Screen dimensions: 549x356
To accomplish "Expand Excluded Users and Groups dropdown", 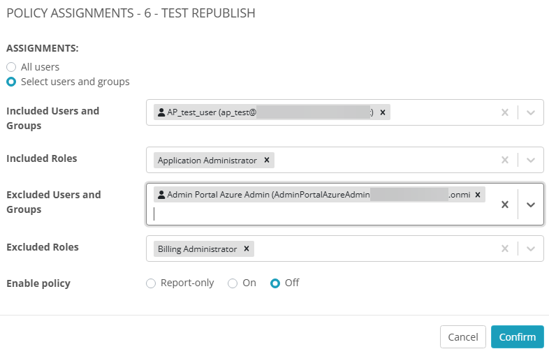I will coord(531,205).
